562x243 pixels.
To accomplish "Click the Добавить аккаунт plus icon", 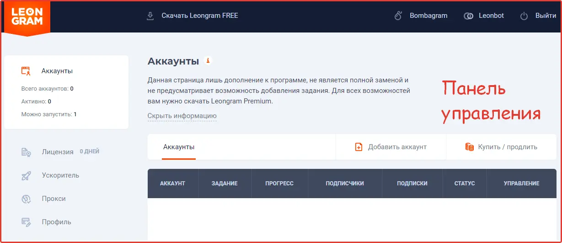I will (x=359, y=147).
